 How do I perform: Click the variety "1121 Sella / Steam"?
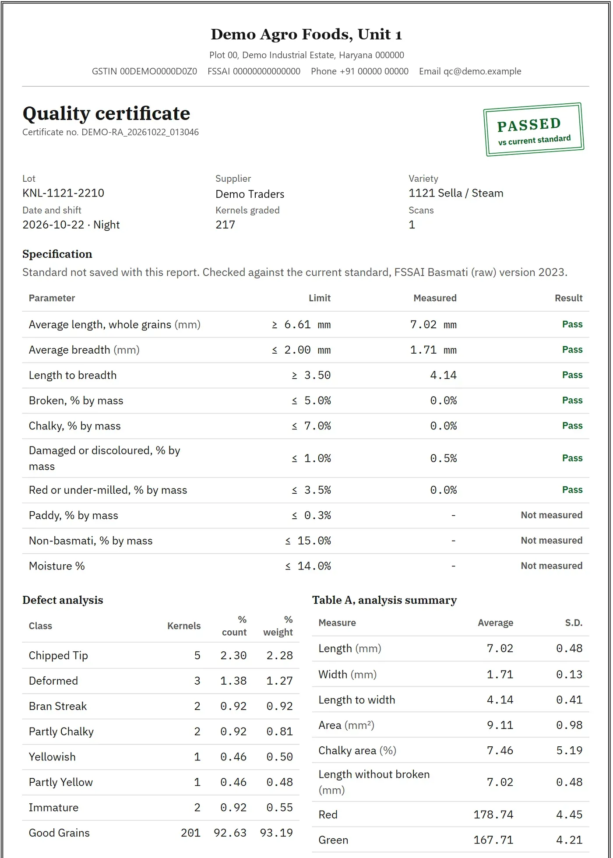click(x=456, y=193)
